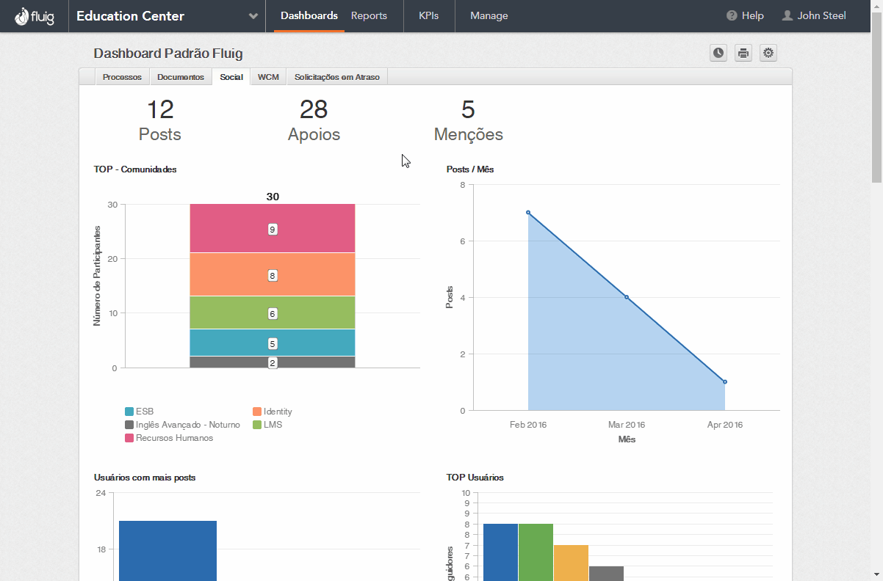
Task: Toggle the ESB legend swatch
Action: (x=129, y=412)
